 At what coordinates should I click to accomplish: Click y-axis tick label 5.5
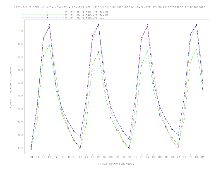[x=21, y=70]
